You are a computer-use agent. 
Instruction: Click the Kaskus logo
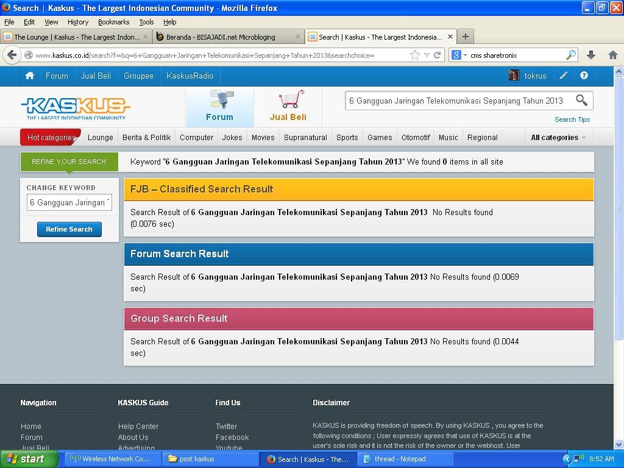click(x=76, y=108)
